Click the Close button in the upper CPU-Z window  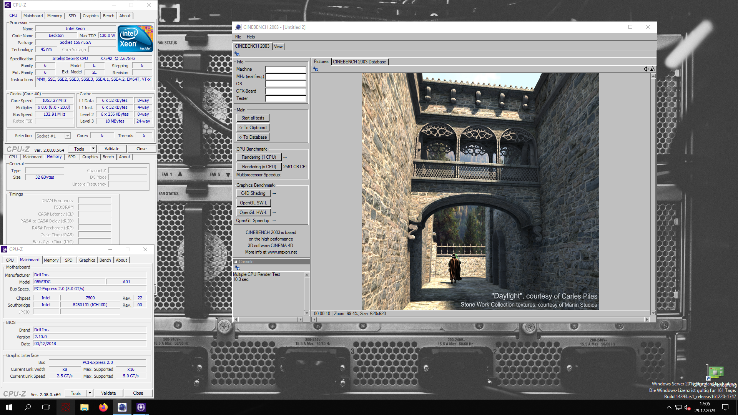(x=141, y=149)
